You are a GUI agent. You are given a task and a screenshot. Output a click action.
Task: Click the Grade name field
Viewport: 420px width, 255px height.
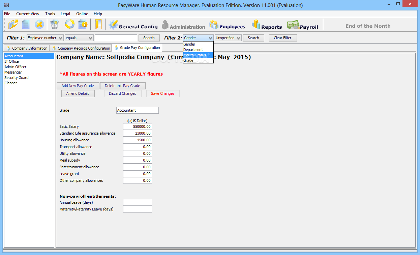138,110
